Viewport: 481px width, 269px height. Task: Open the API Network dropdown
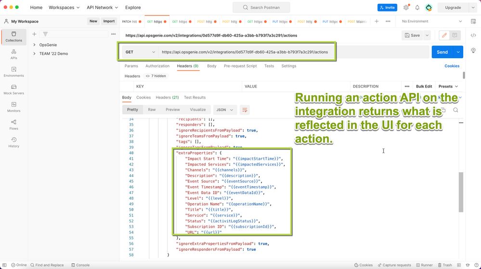(x=102, y=7)
